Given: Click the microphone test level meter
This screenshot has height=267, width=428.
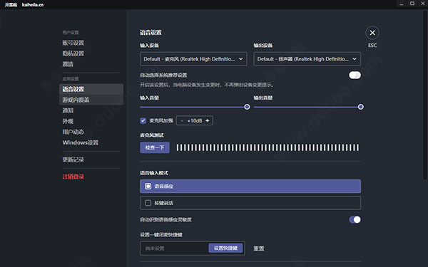Looking at the screenshot, I should pyautogui.click(x=267, y=147).
